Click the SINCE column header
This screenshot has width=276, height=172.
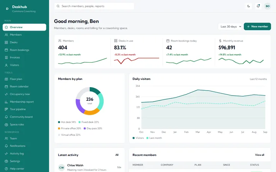227,165
